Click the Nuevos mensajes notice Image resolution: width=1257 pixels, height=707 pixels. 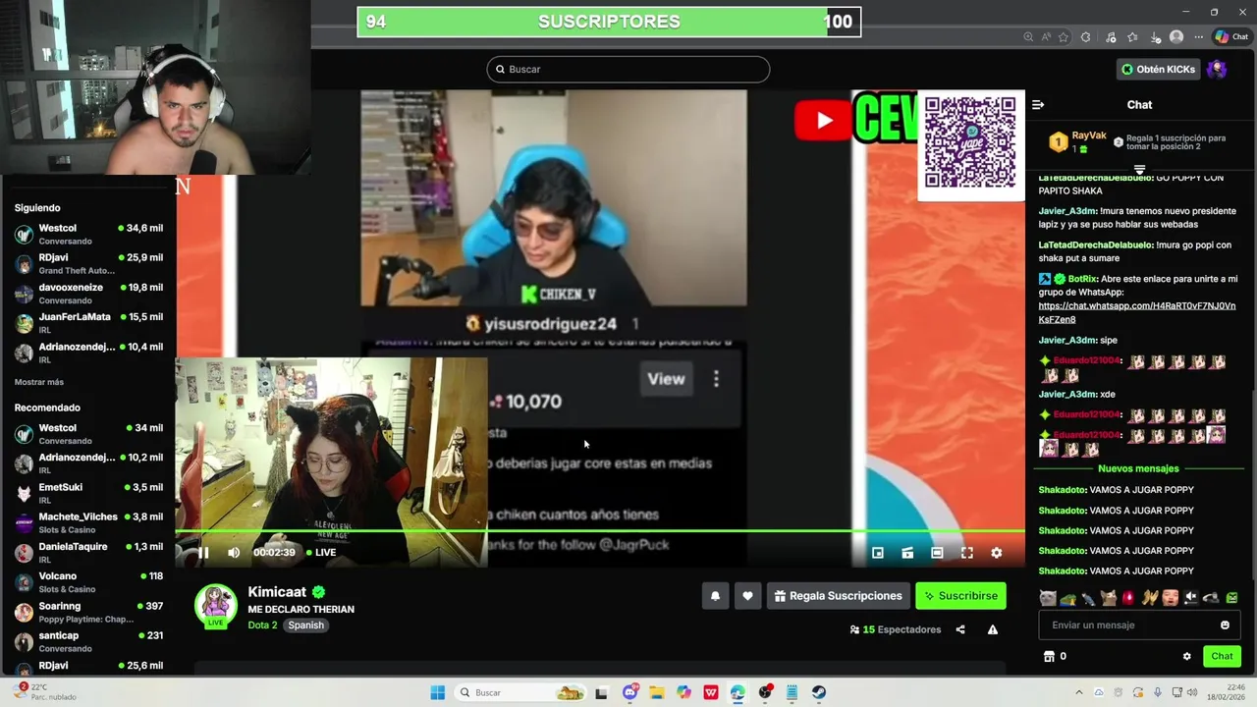pyautogui.click(x=1138, y=468)
